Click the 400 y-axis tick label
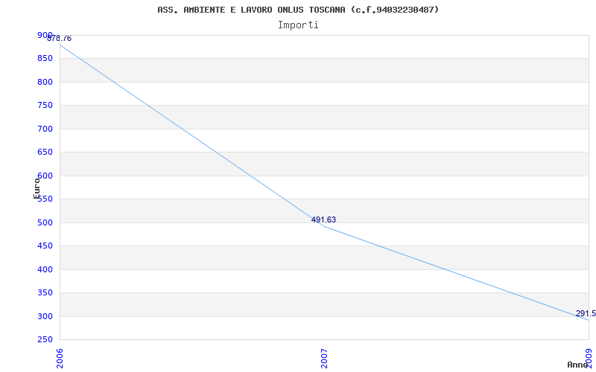Viewport: 596px width, 372px height. pyautogui.click(x=45, y=269)
